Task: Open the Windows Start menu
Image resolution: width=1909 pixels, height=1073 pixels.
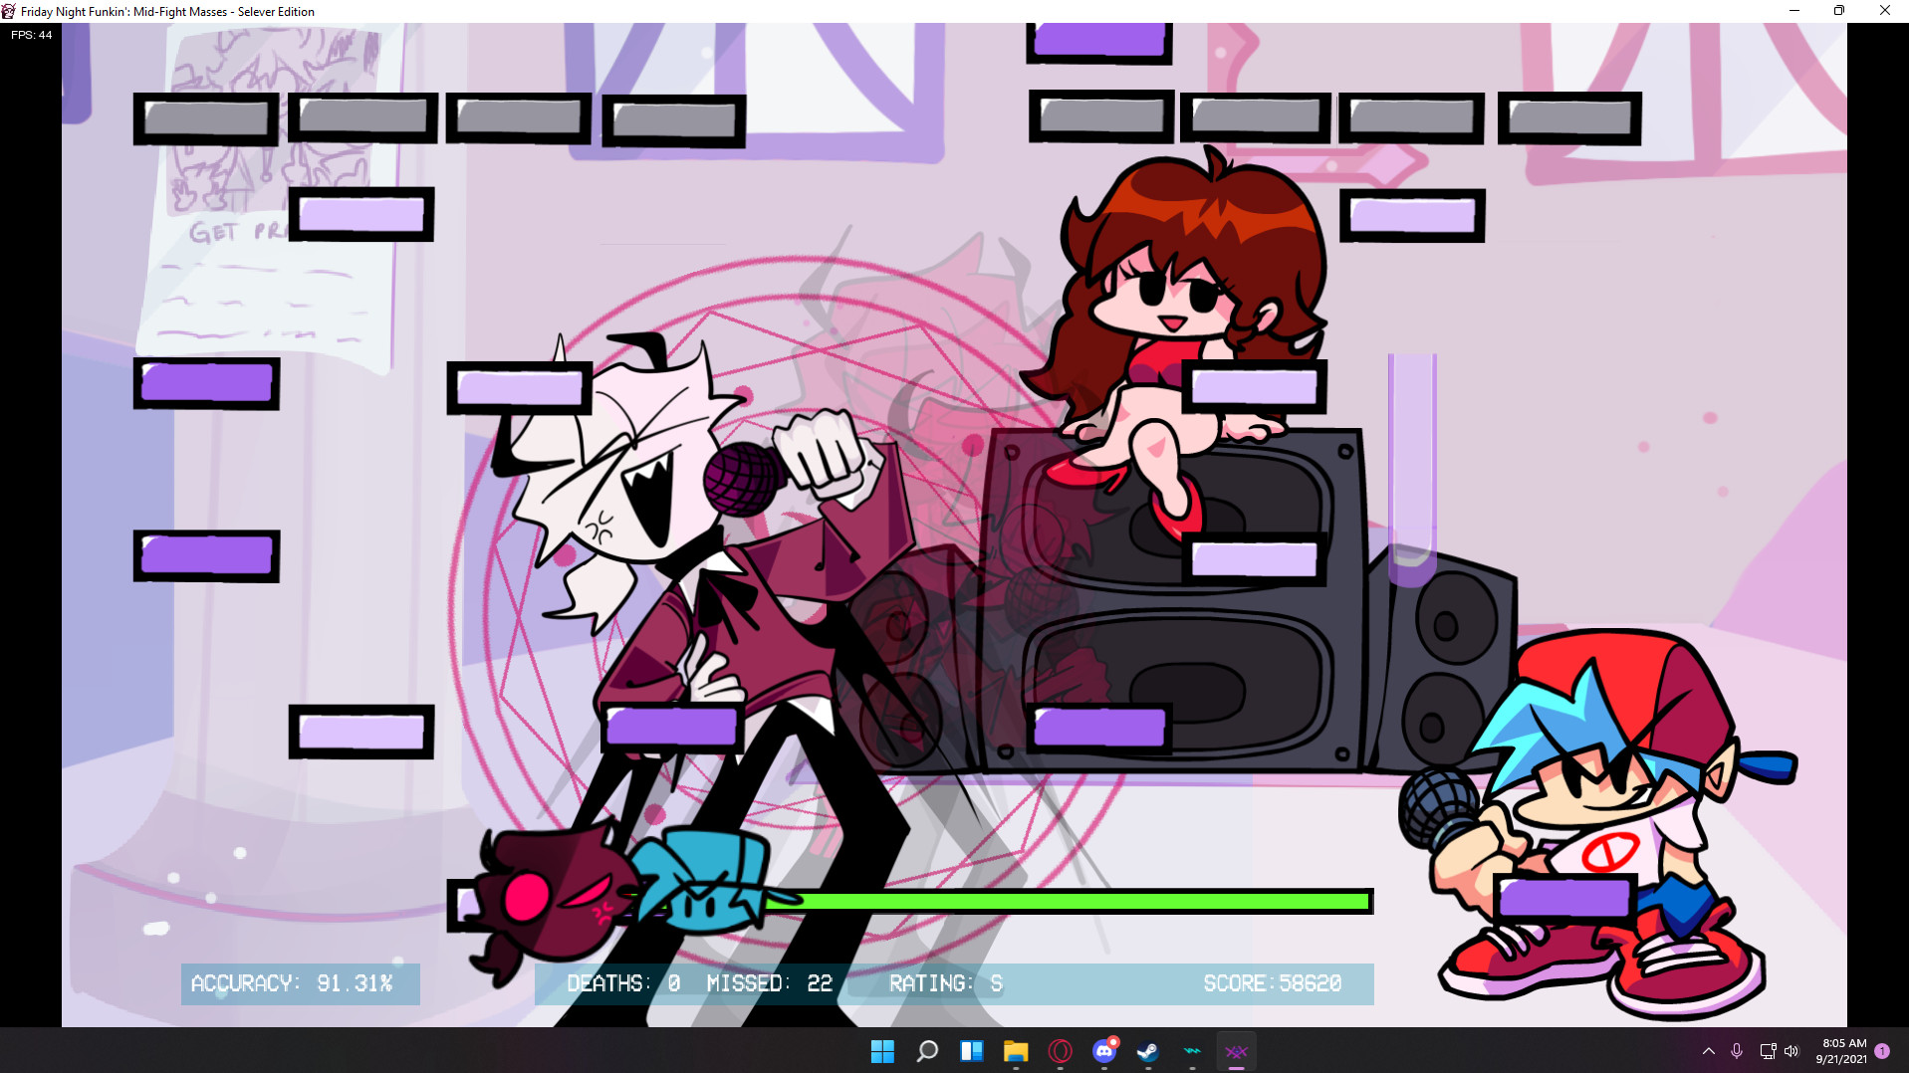Action: coord(882,1051)
